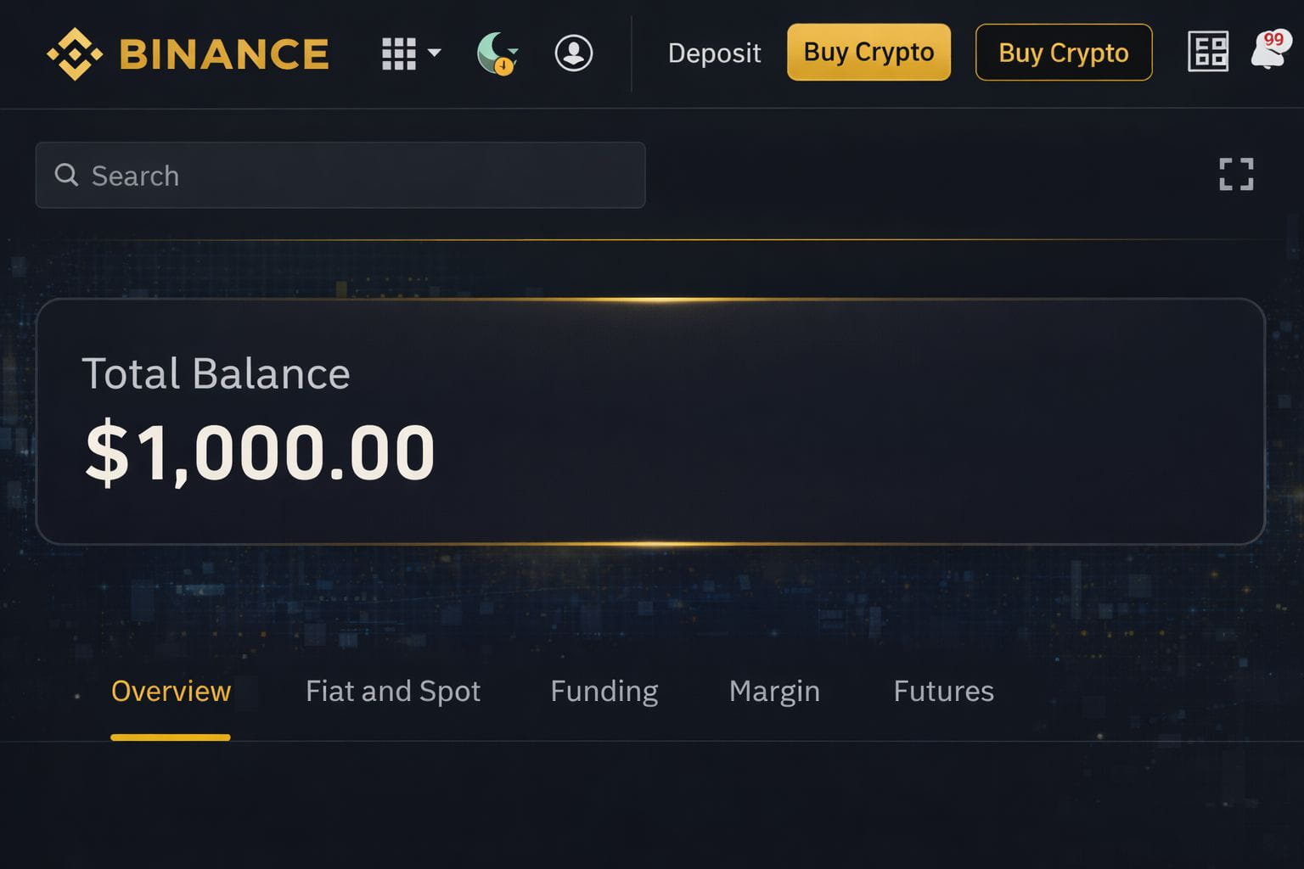Click the Binance diamond logo
Viewport: 1304px width, 869px height.
(75, 53)
